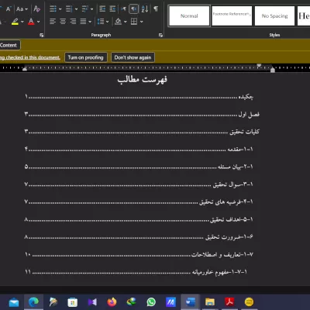Open the bullets list dropdown arrow
310x310 pixels.
click(x=60, y=9)
